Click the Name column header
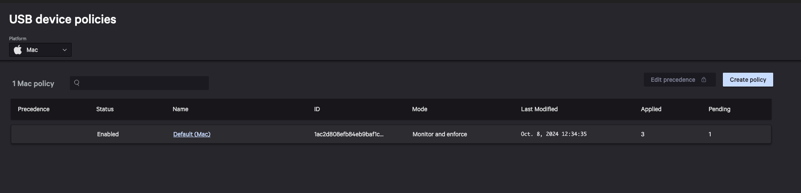Screen dimensions: 801x193 pyautogui.click(x=180, y=109)
